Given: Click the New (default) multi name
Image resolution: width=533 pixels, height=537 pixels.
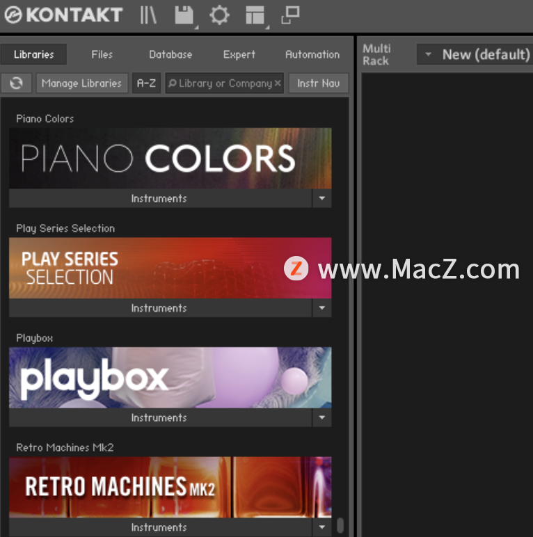Looking at the screenshot, I should point(486,54).
